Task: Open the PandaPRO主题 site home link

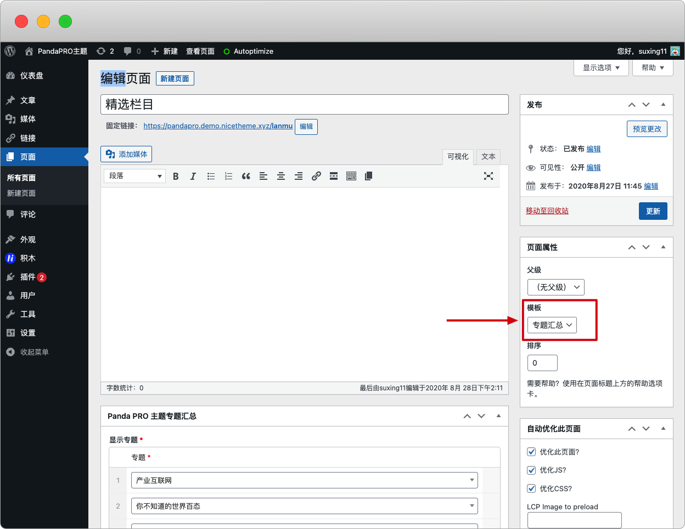Action: click(56, 51)
